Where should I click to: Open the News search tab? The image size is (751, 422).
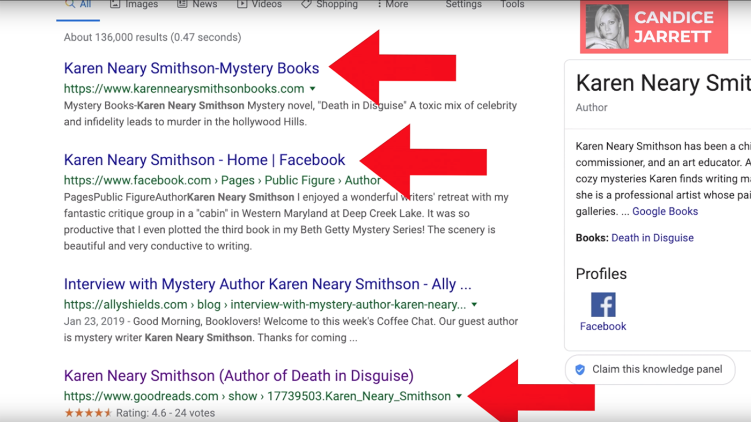coord(197,4)
